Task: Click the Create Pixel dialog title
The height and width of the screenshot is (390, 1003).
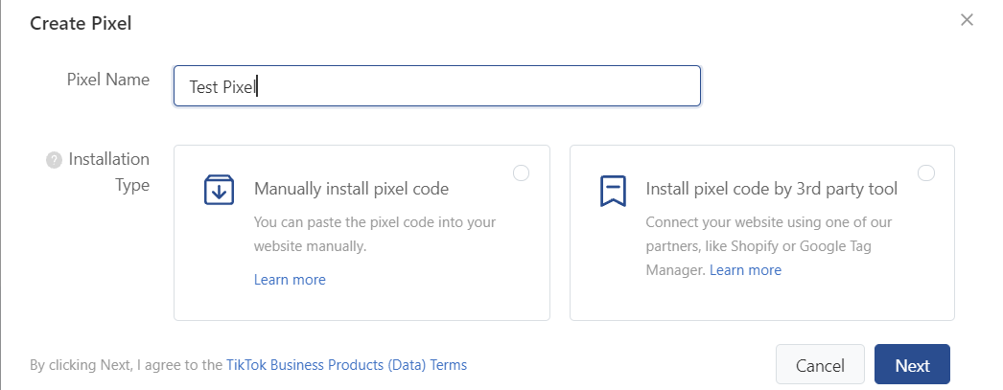Action: (81, 24)
